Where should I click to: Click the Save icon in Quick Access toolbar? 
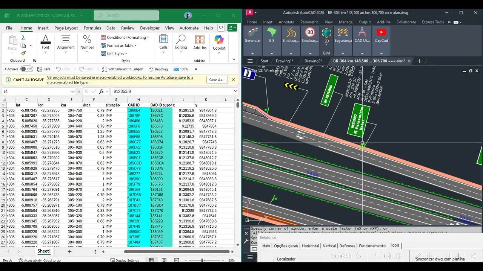point(44,69)
